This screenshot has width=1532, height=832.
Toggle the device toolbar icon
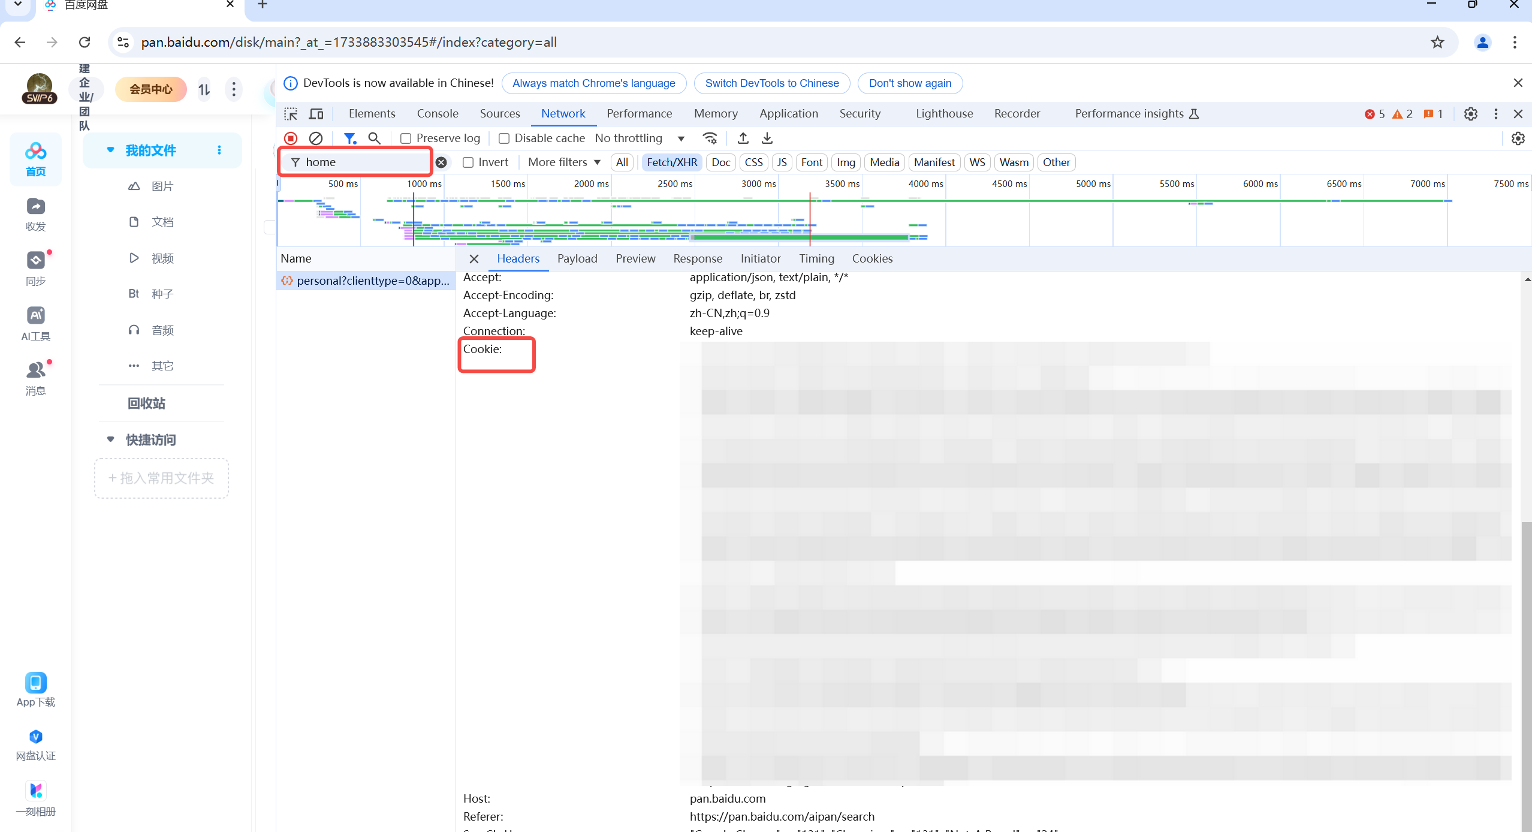316,114
